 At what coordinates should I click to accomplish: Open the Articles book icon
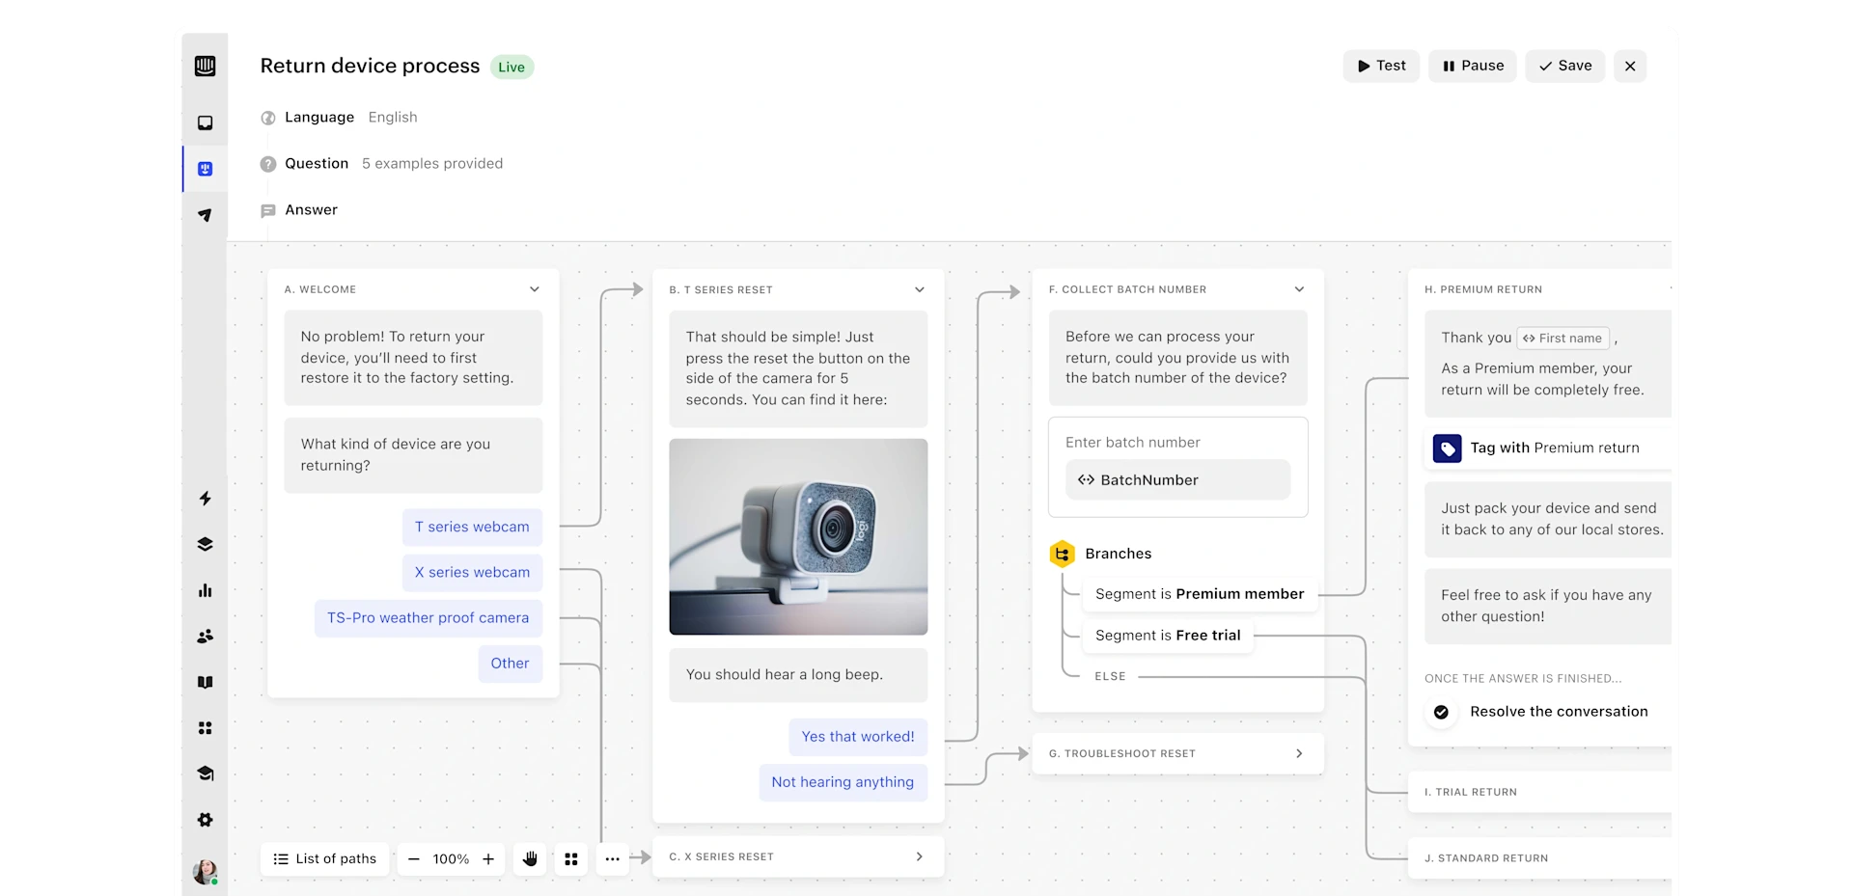click(x=205, y=682)
